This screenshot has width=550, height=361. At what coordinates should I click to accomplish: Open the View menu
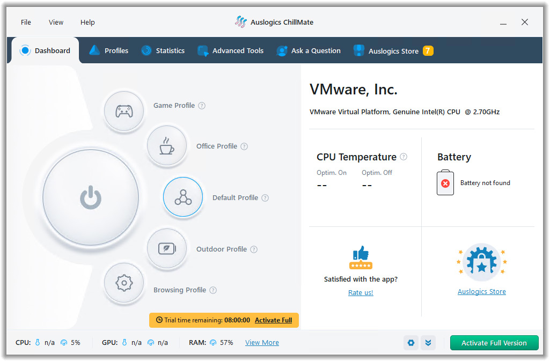[56, 22]
